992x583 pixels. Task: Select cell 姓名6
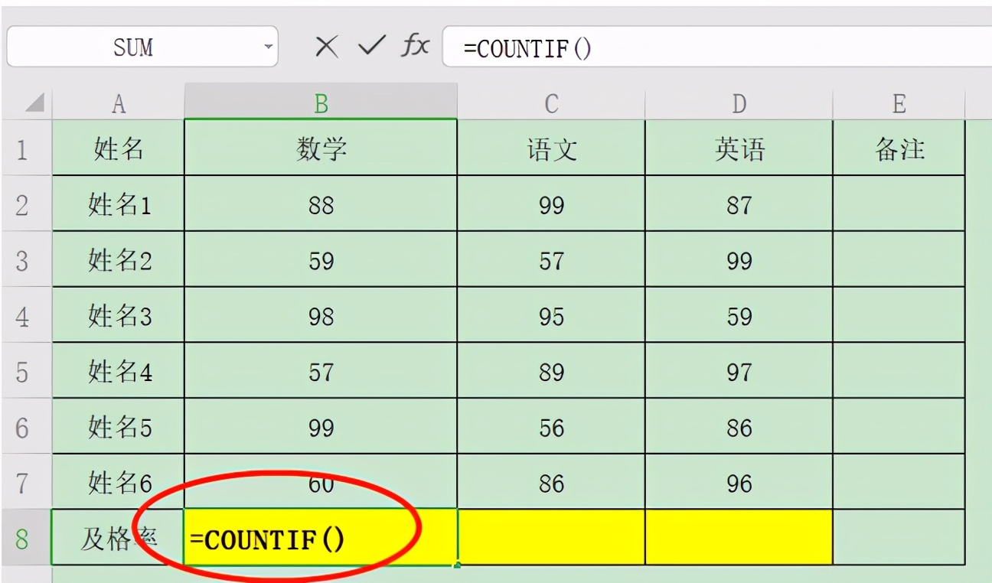click(118, 482)
